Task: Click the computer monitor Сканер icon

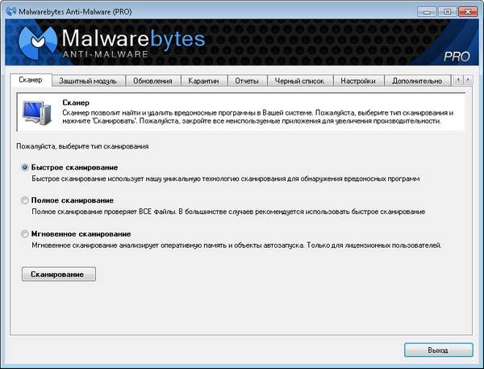Action: click(x=36, y=111)
